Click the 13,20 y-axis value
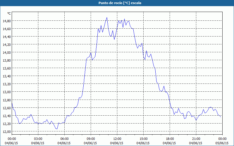Image resolution: width=234 pixels, height=146 pixels. coord(7,84)
